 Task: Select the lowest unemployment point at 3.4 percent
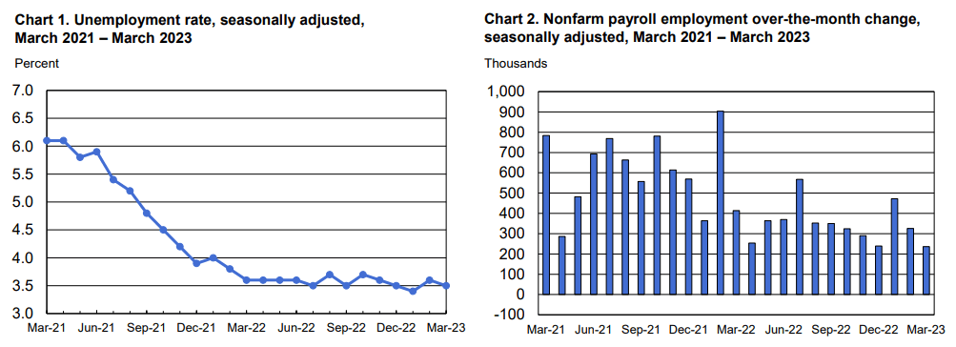tap(413, 291)
